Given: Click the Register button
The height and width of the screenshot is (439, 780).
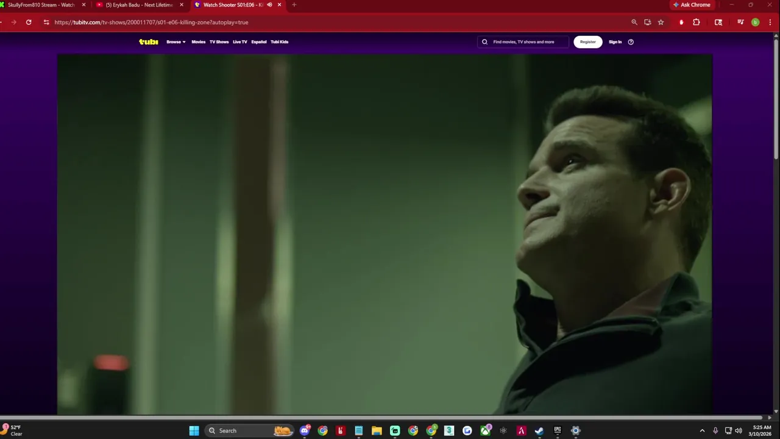Looking at the screenshot, I should pyautogui.click(x=587, y=42).
